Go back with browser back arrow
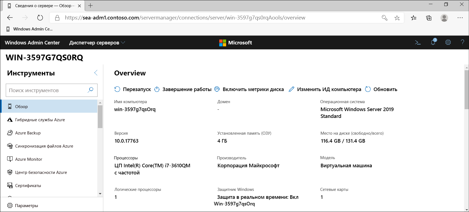 pyautogui.click(x=10, y=18)
